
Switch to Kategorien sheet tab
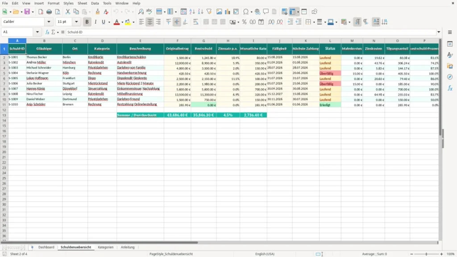point(105,247)
